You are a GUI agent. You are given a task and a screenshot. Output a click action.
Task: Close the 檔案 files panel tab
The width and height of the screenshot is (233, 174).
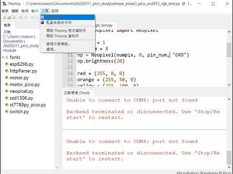(x=13, y=25)
